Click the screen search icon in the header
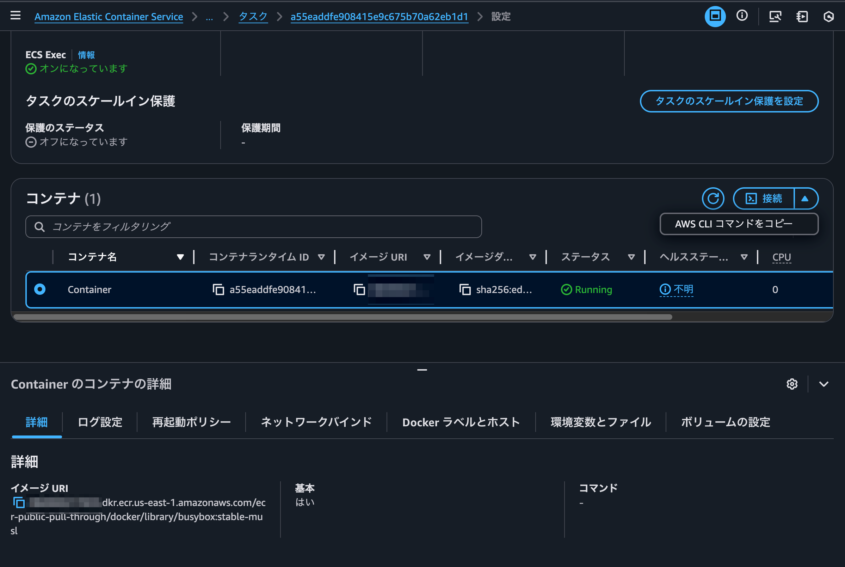 (775, 16)
